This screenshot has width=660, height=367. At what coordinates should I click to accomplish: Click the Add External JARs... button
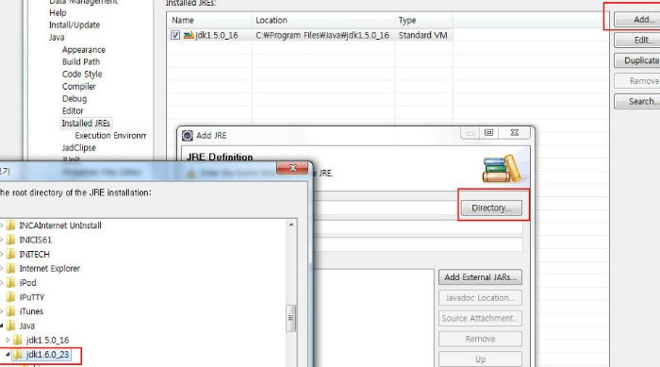pyautogui.click(x=480, y=276)
